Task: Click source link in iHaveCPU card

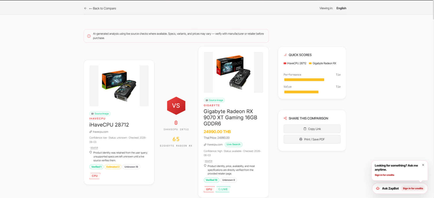Action: pyautogui.click(x=94, y=148)
